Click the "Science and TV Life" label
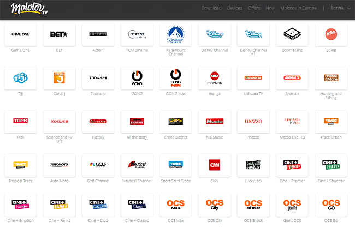 point(60,139)
